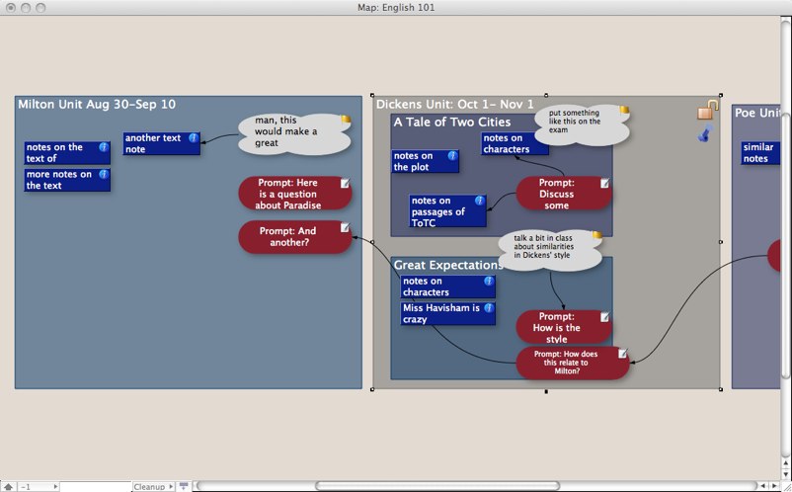Image resolution: width=792 pixels, height=492 pixels.
Task: Click the info badge on 'notes on the text of'
Action: coord(104,147)
